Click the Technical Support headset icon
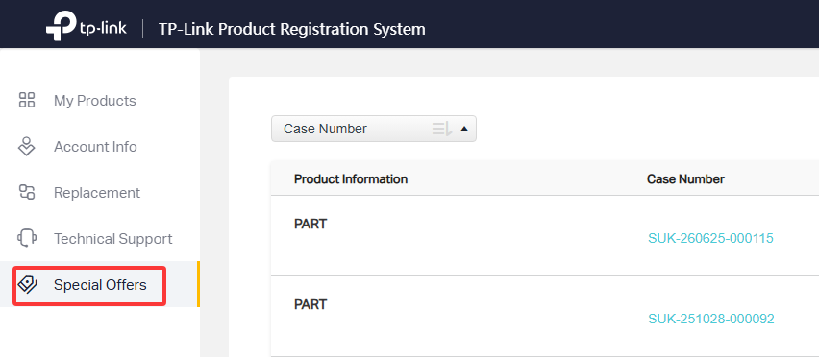 click(x=27, y=238)
